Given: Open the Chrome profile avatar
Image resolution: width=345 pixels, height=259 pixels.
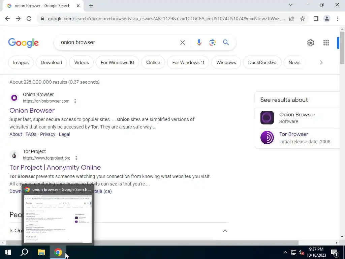Looking at the screenshot, I should 327,19.
